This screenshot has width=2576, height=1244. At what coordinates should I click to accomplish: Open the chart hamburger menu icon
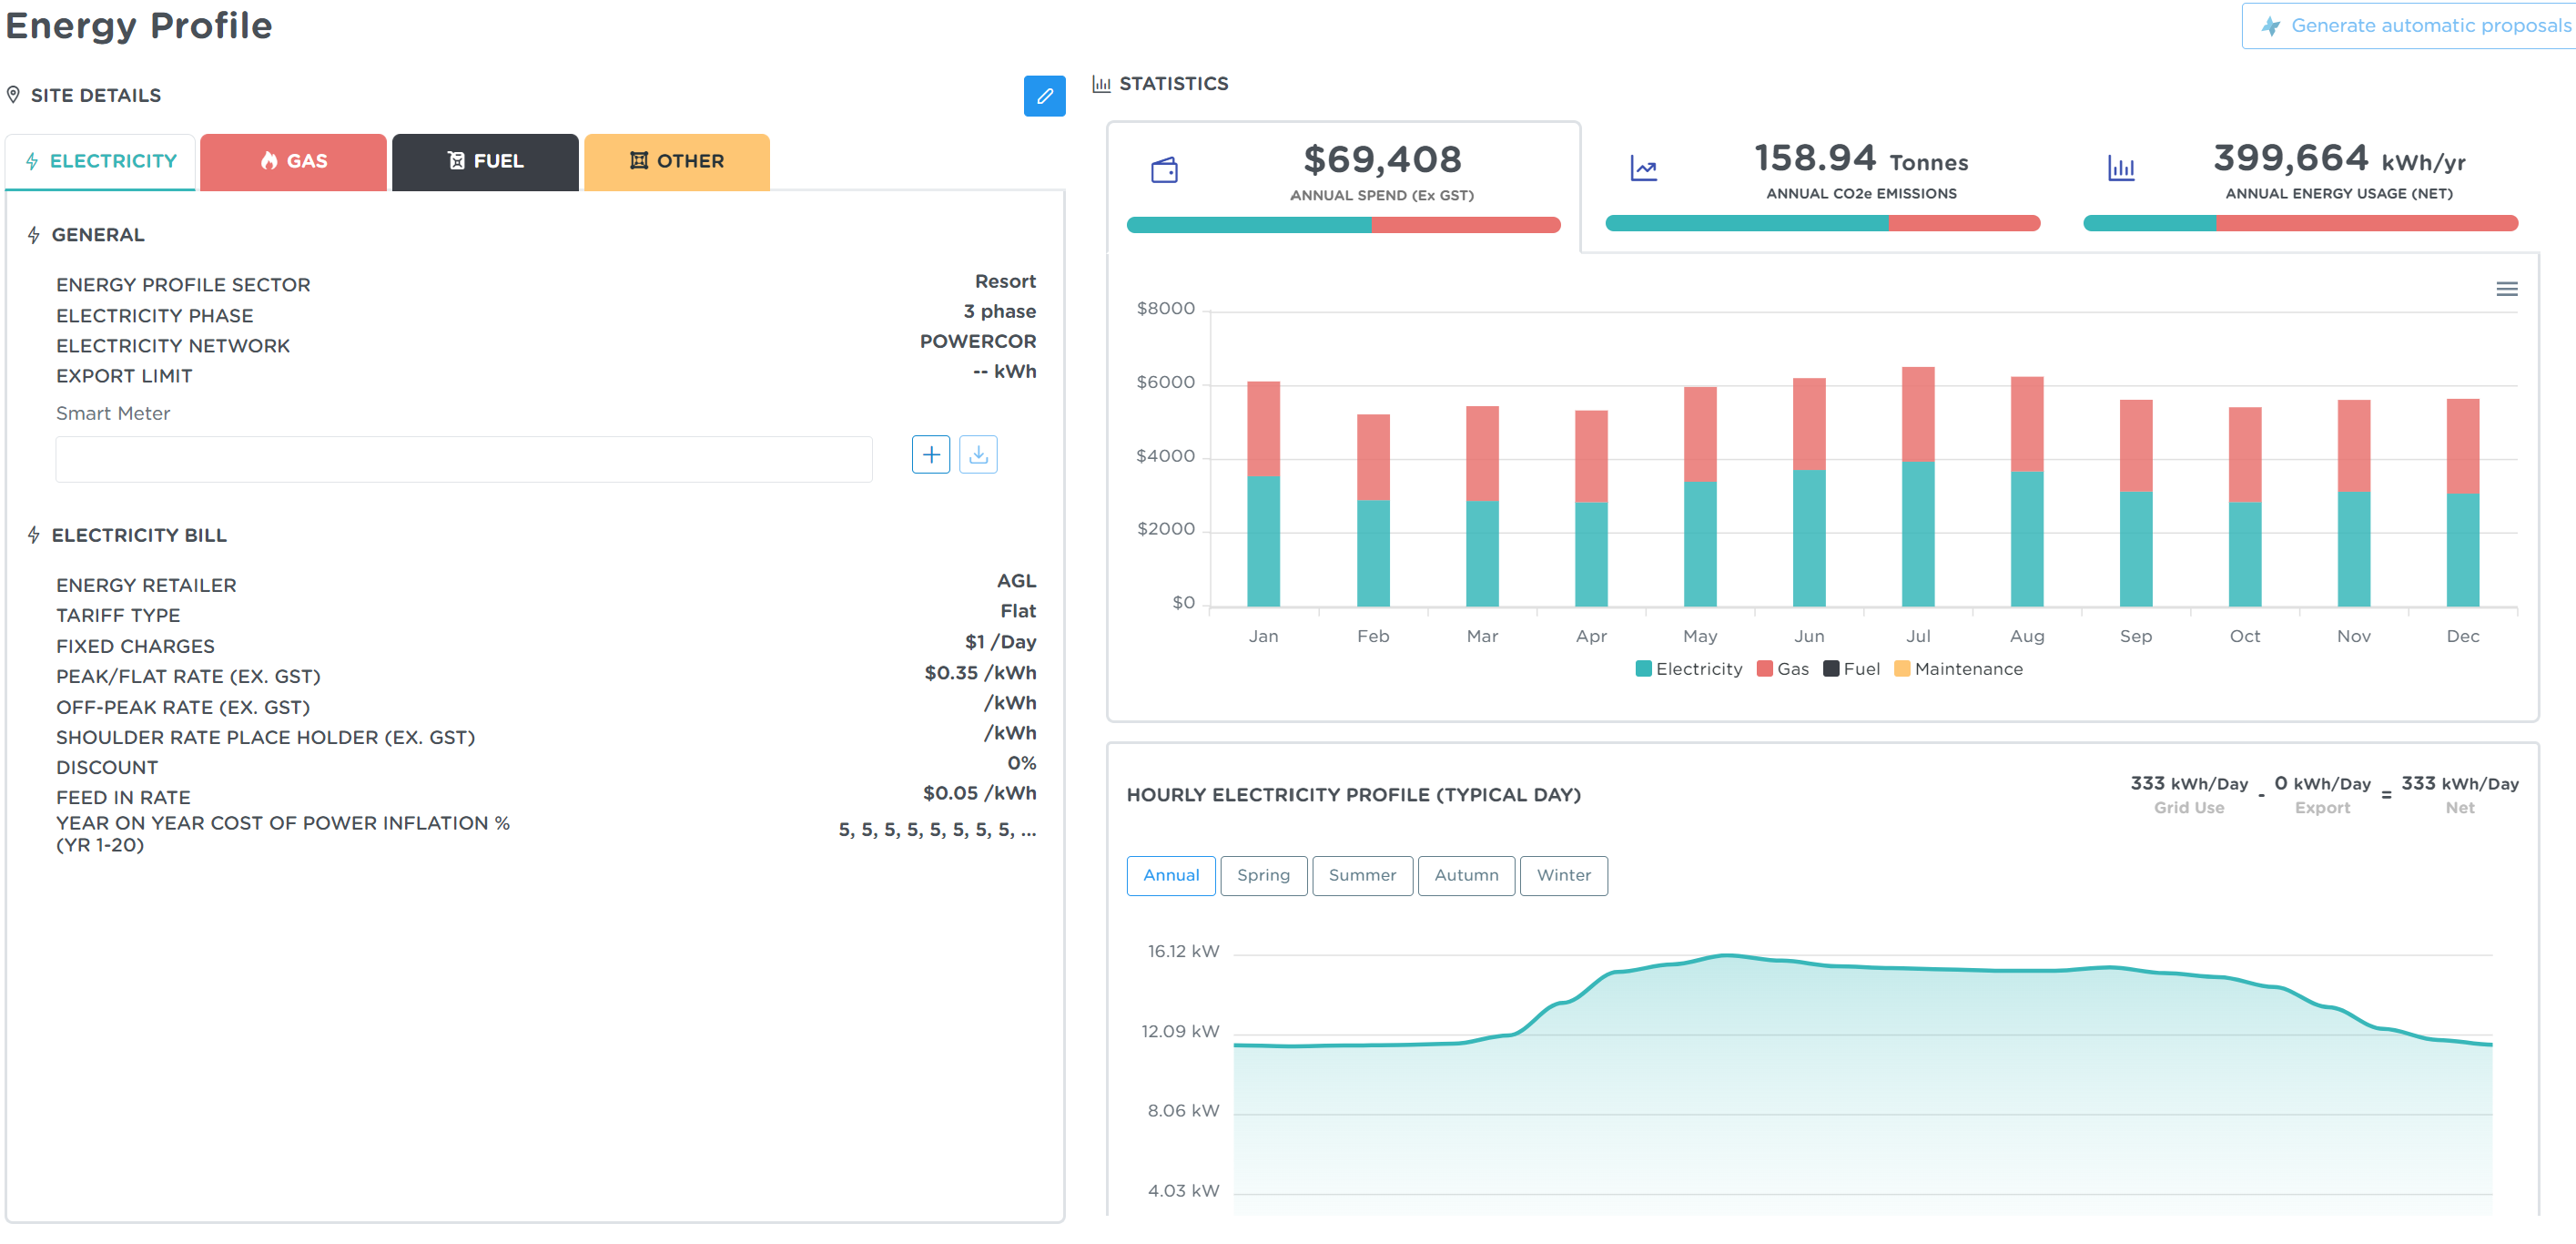(x=2506, y=290)
